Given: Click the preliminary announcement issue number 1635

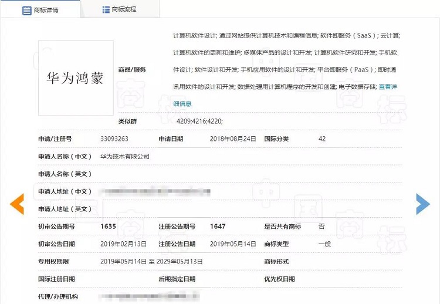Looking at the screenshot, I should click(109, 227).
